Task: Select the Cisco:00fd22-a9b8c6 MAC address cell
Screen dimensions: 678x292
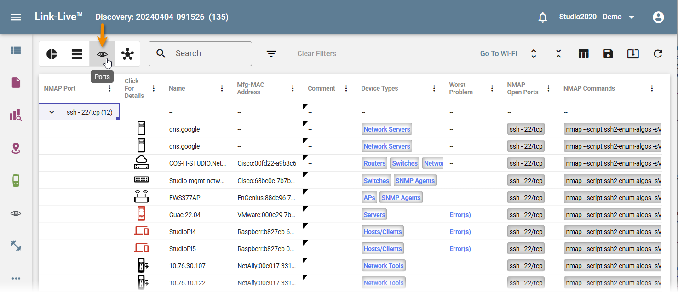Action: point(267,163)
